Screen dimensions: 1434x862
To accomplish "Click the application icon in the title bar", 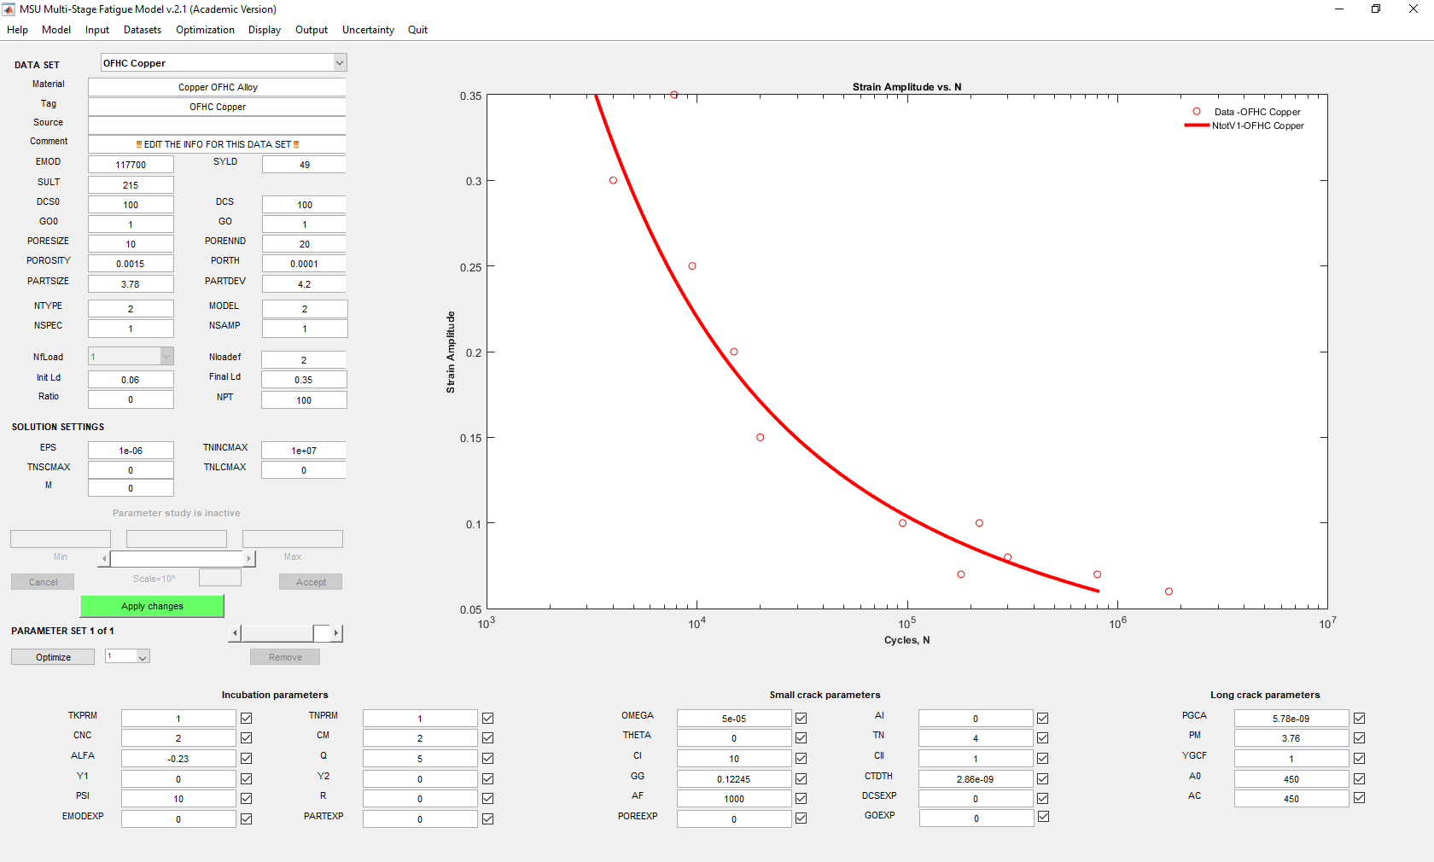I will coord(9,9).
